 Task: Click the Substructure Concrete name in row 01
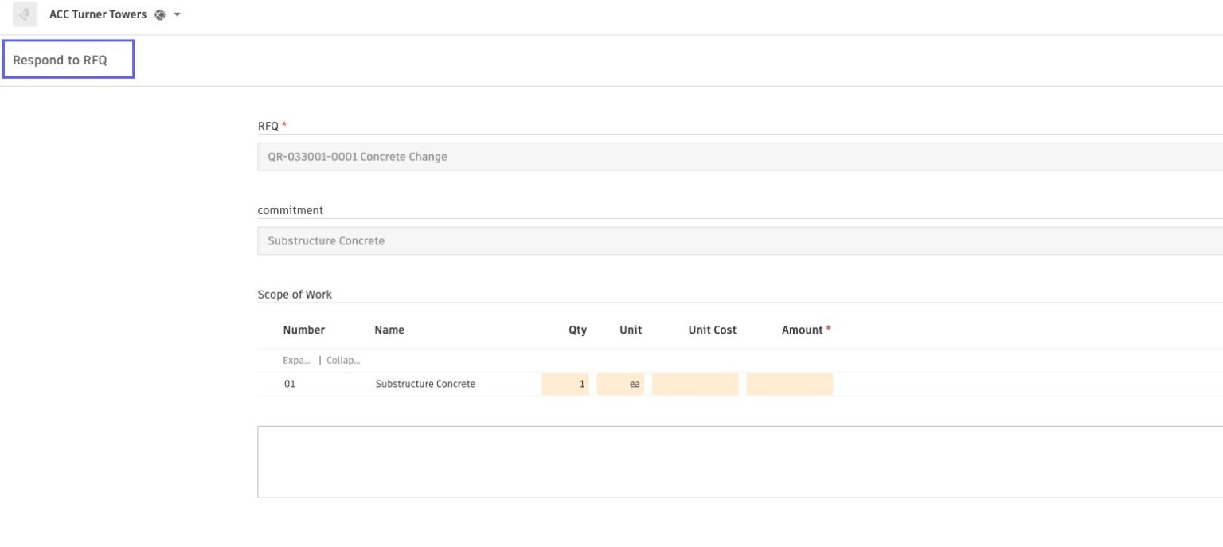[425, 384]
